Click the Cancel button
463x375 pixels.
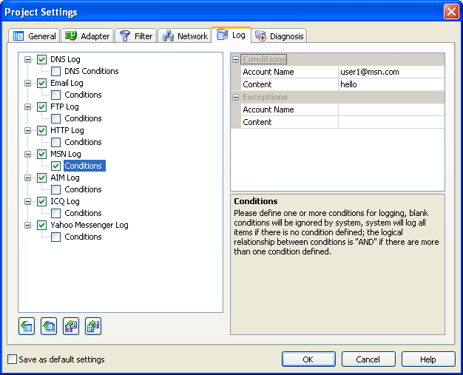[368, 359]
